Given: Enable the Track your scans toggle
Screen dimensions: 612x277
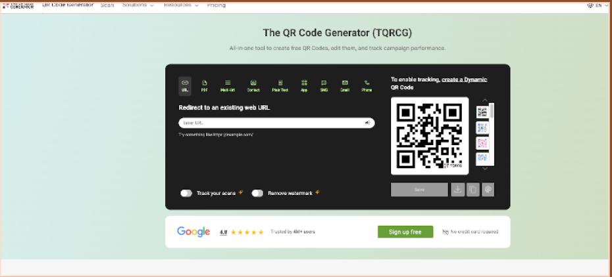Looking at the screenshot, I should (186, 194).
